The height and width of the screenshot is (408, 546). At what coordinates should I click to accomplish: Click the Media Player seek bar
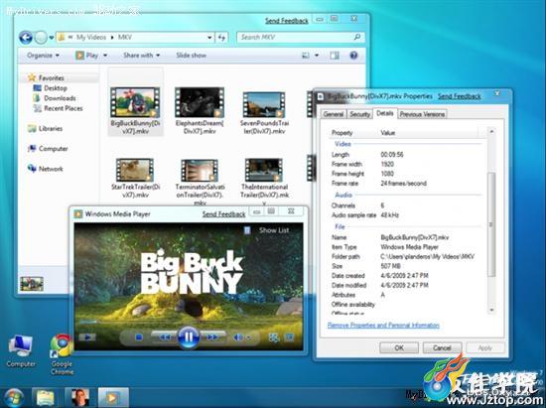point(189,323)
